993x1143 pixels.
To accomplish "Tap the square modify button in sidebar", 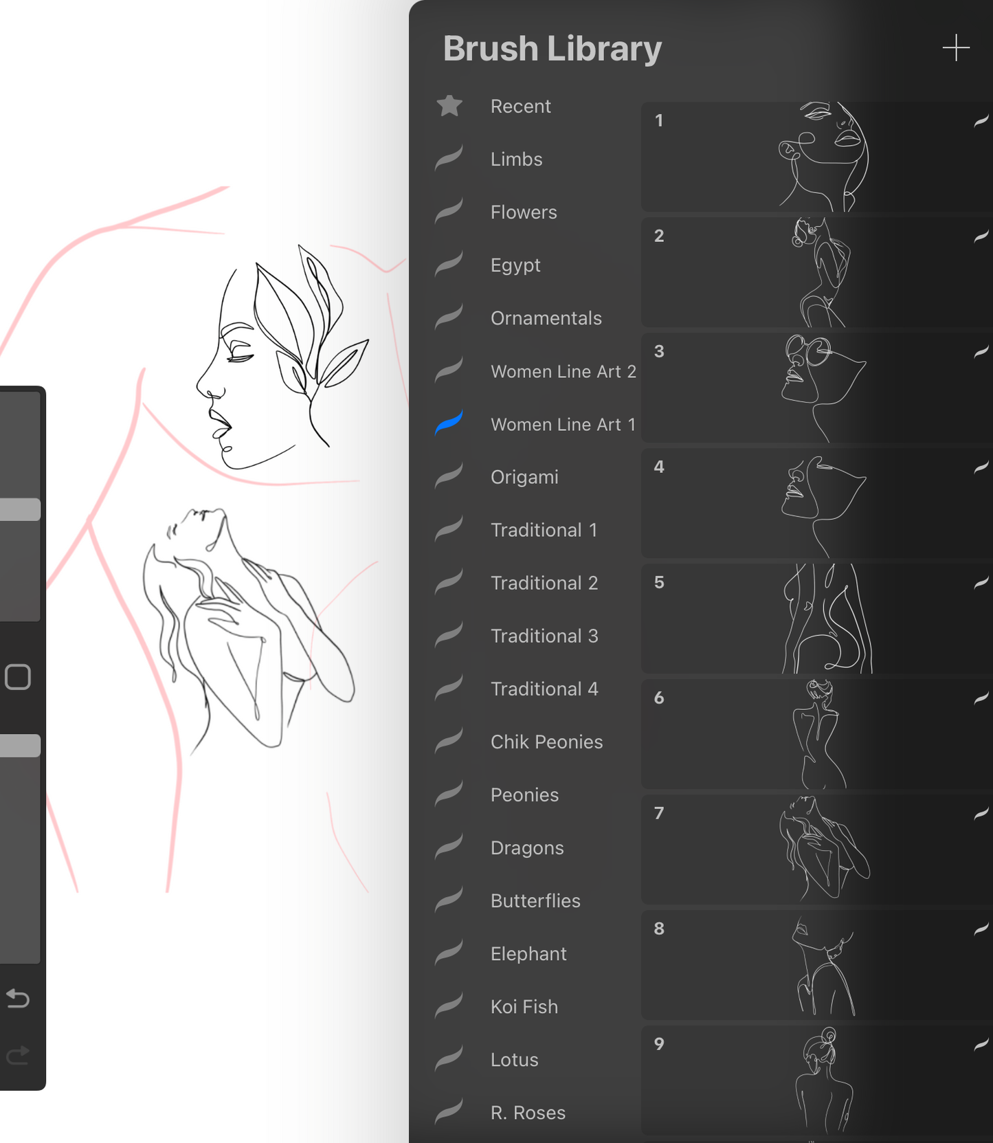I will pos(18,677).
